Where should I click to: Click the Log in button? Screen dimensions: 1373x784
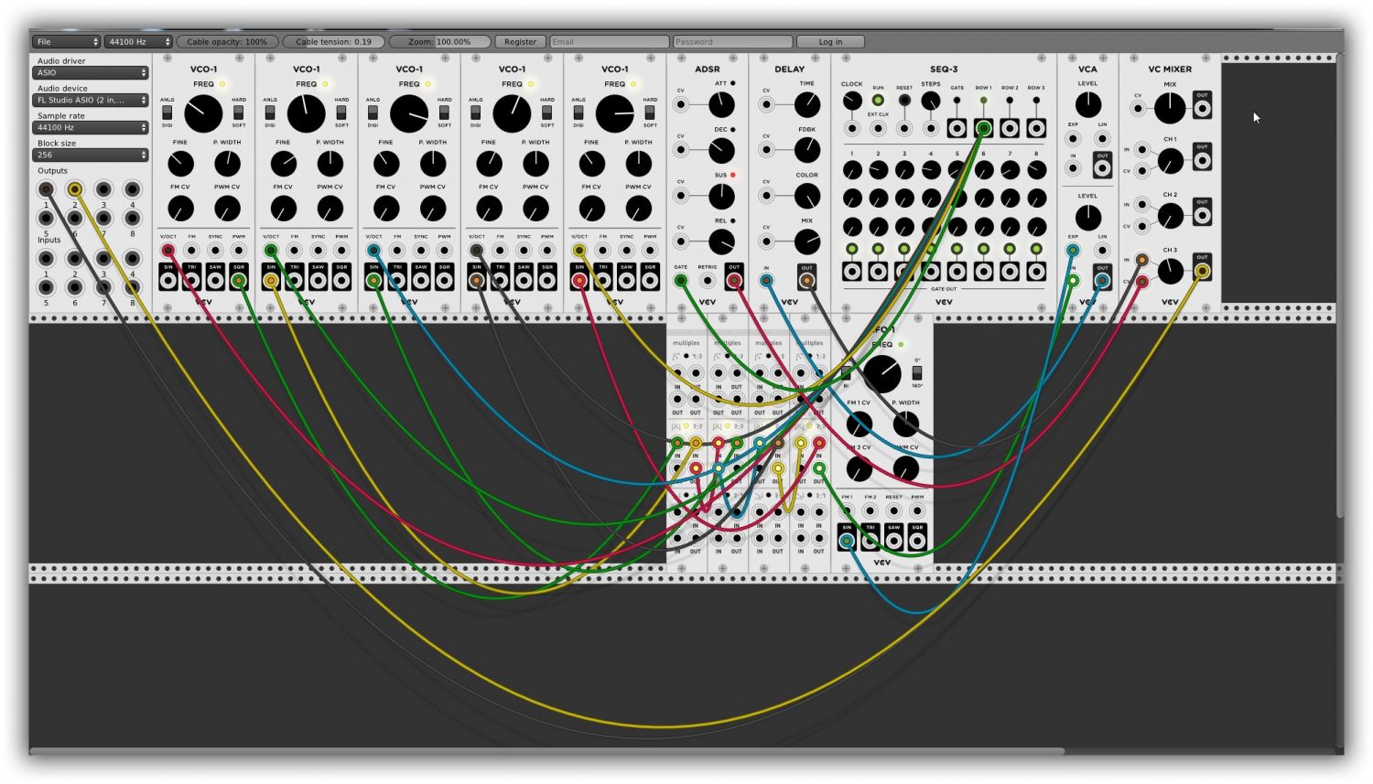click(830, 42)
